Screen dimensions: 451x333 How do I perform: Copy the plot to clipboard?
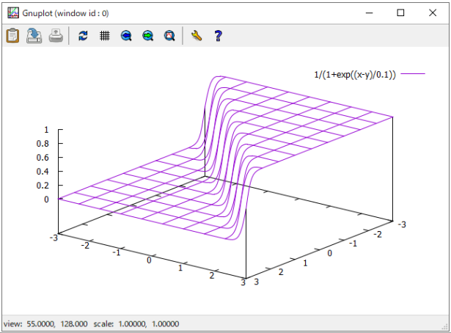tap(12, 35)
